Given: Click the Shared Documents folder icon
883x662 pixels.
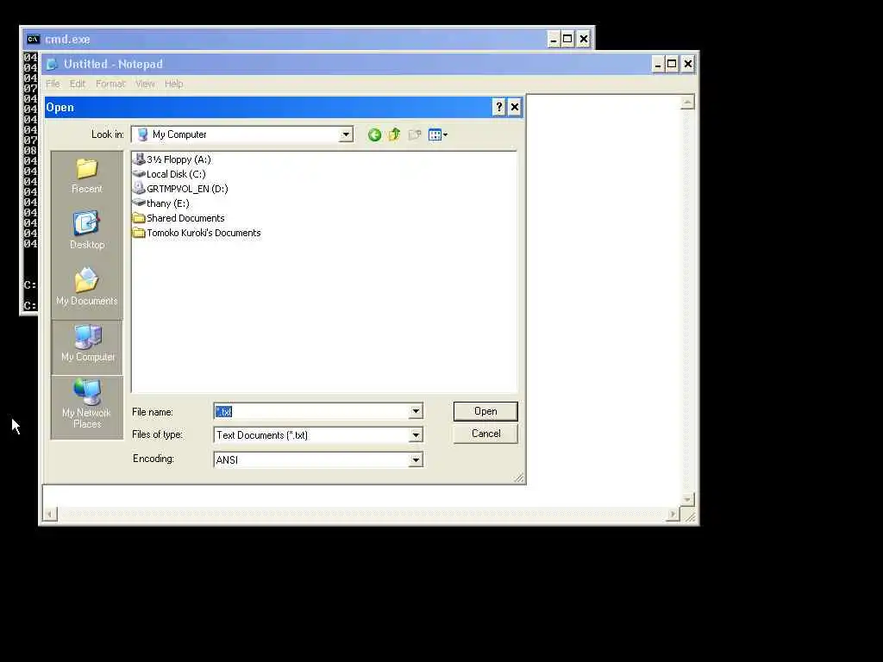Looking at the screenshot, I should point(139,218).
